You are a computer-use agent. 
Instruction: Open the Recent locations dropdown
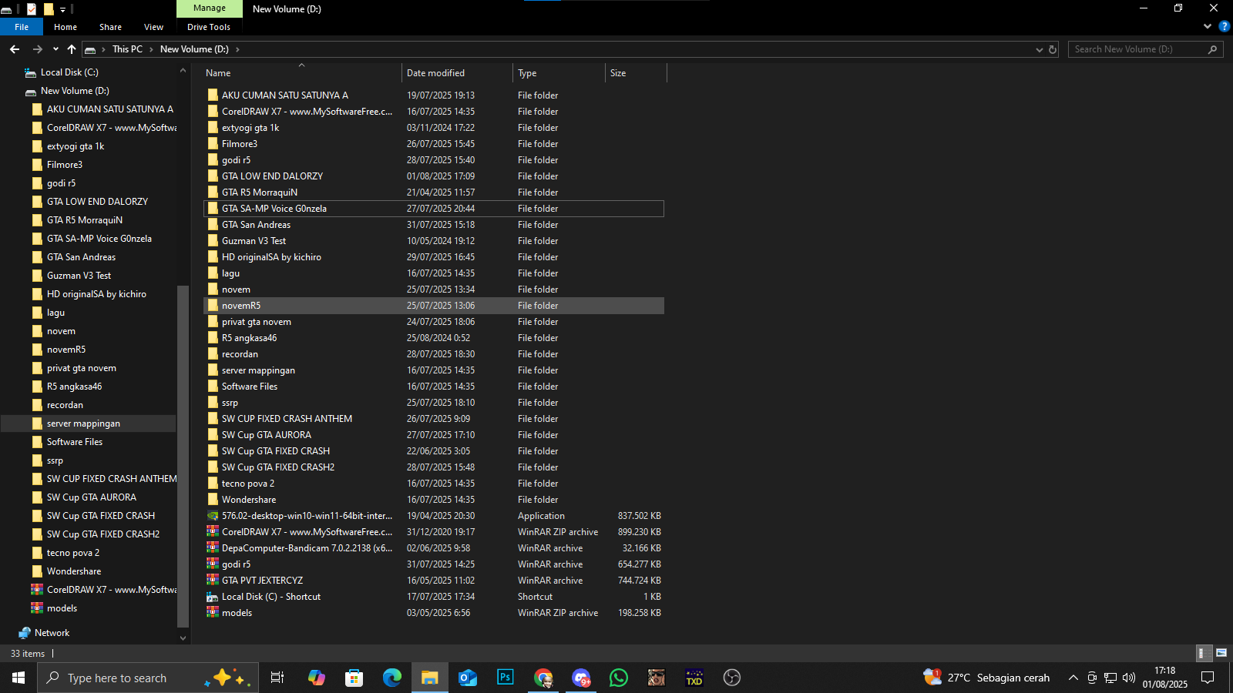point(55,49)
